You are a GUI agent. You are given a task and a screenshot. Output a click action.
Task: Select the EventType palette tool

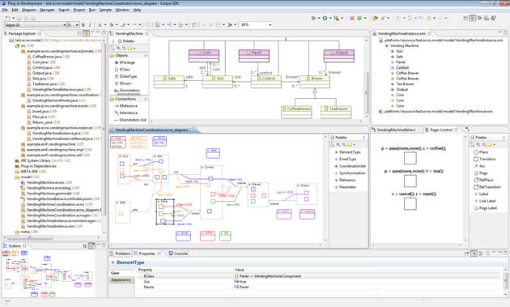point(346,159)
